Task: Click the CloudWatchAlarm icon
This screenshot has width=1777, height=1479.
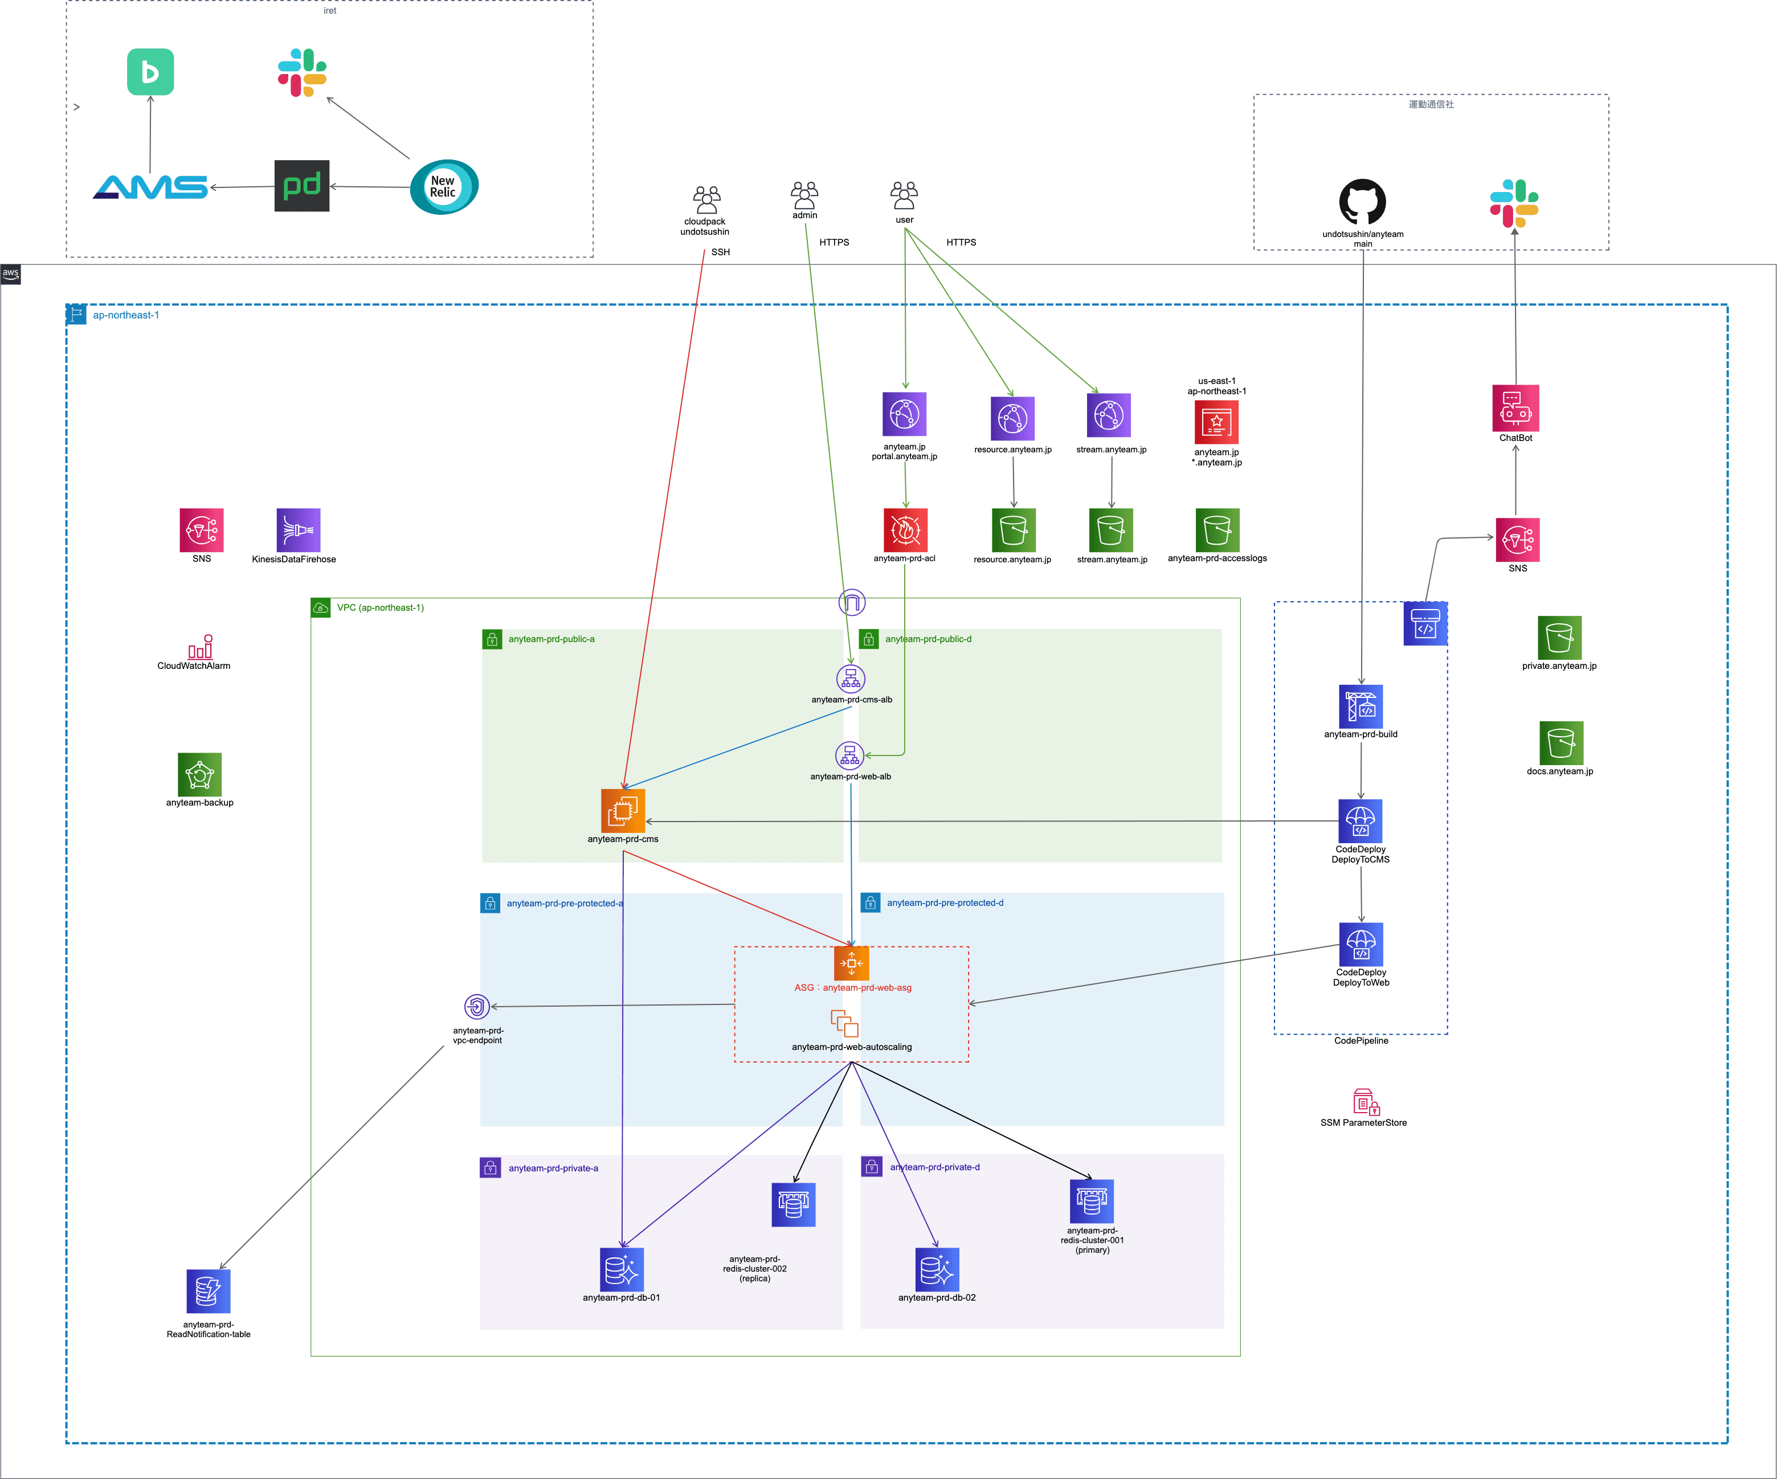Action: click(x=201, y=647)
